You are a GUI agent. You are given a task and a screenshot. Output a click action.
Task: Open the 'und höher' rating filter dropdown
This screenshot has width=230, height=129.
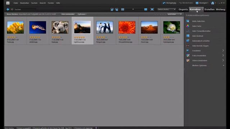pos(174,14)
